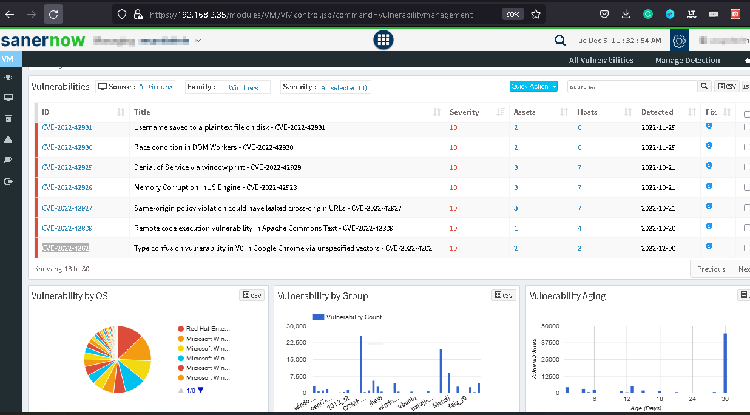
Task: Click the eye icon in left sidebar
Action: click(8, 78)
